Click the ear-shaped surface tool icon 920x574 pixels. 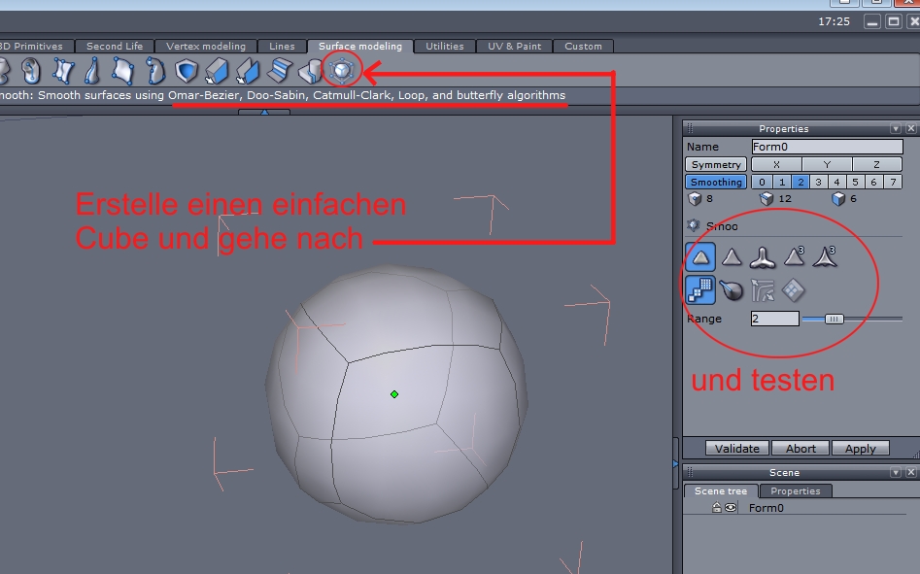coord(31,71)
